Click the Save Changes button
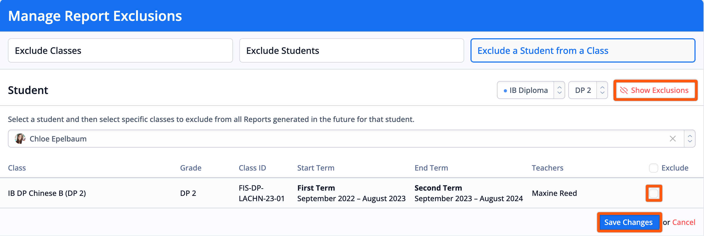The height and width of the screenshot is (236, 704). click(628, 222)
